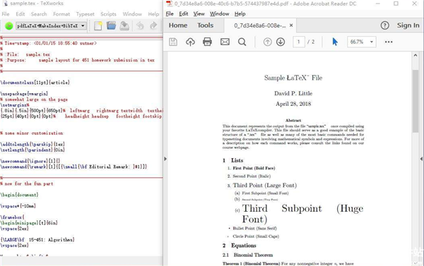Open Acrobat Reader Edit menu
Viewport: 424px width, 266px height.
pyautogui.click(x=183, y=14)
